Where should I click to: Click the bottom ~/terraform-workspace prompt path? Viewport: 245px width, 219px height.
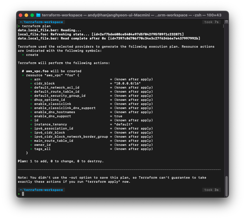coord(41,190)
